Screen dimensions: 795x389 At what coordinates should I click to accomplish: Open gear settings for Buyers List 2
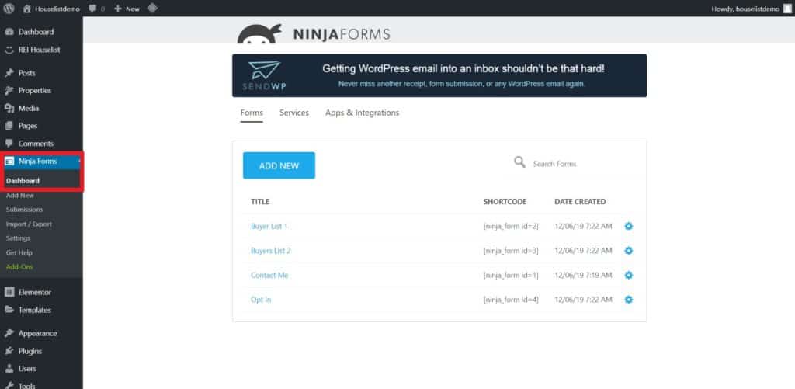pyautogui.click(x=629, y=251)
